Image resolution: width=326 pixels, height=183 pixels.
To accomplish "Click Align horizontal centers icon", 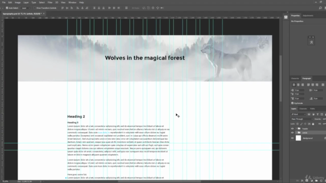I will [83, 8].
